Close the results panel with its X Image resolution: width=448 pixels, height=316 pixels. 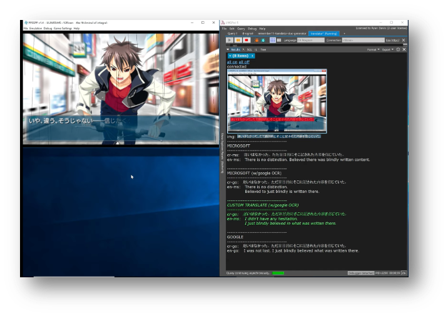coord(404,49)
